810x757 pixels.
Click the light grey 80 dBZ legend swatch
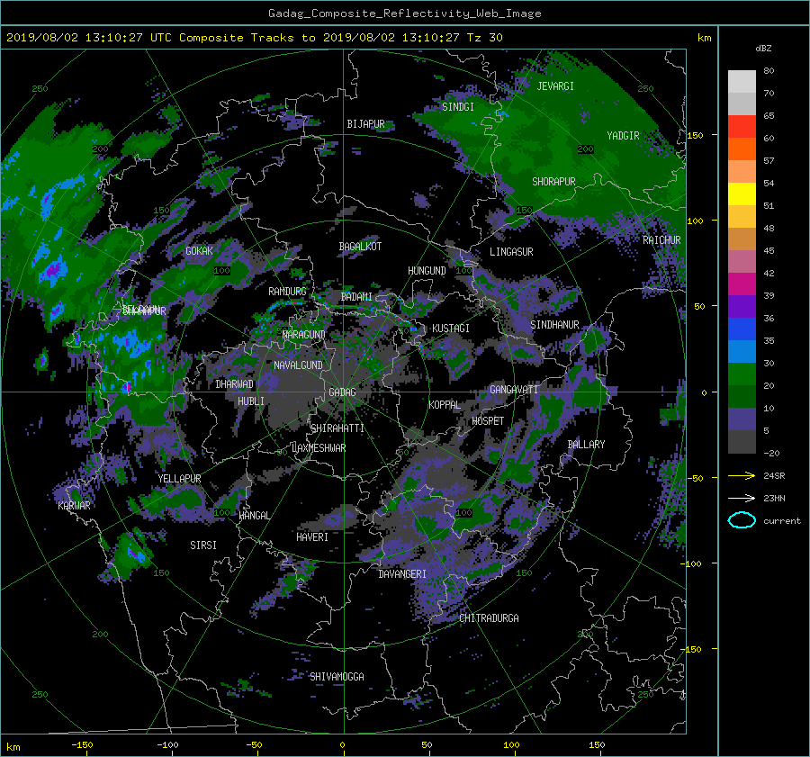[742, 81]
